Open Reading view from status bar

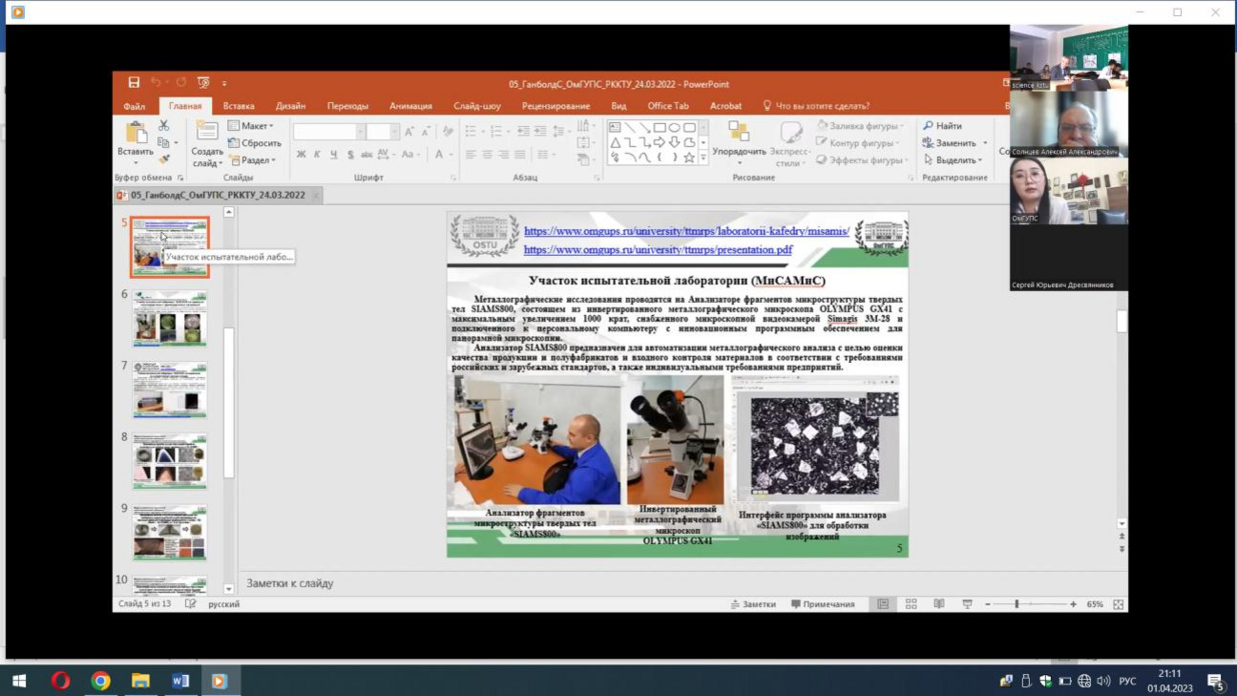(938, 604)
